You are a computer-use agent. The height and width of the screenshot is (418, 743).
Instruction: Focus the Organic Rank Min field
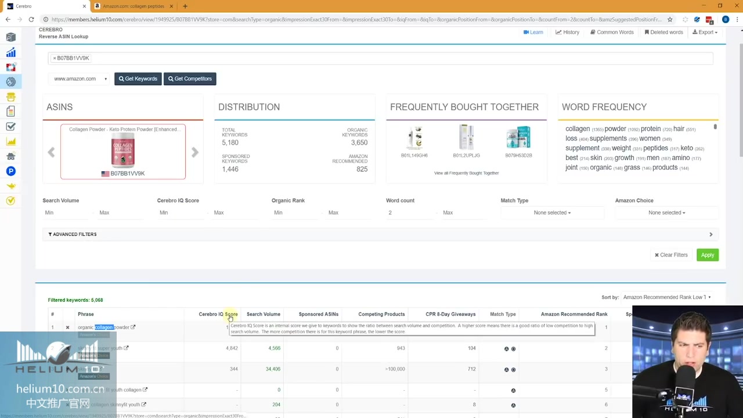296,212
